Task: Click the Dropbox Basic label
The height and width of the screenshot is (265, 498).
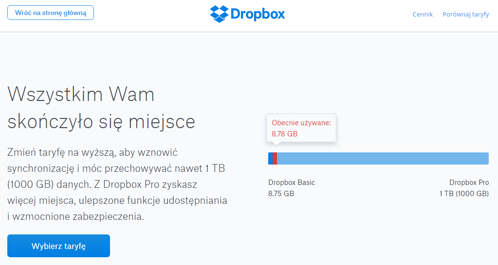Action: (292, 182)
